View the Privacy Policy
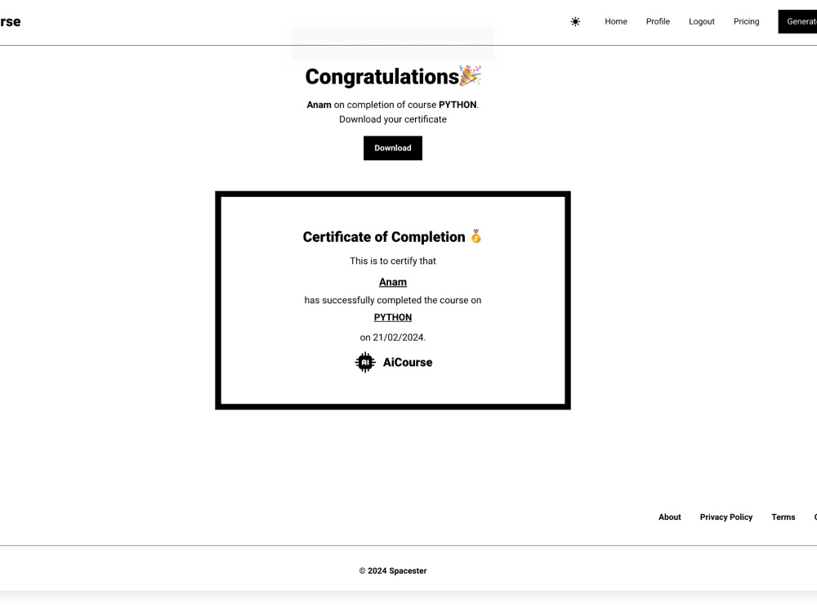Image resolution: width=817 pixels, height=613 pixels. 726,517
